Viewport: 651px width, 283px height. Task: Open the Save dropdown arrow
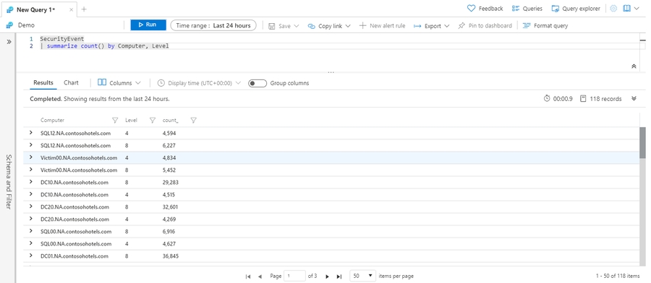click(297, 26)
